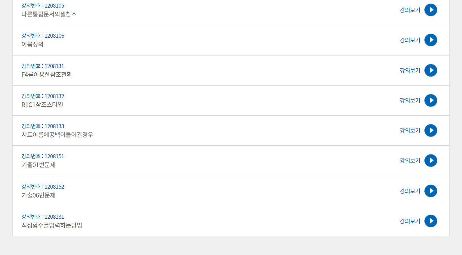The width and height of the screenshot is (462, 255).
Task: Play lecture 1208105 using the blue play icon
Action: click(x=431, y=10)
